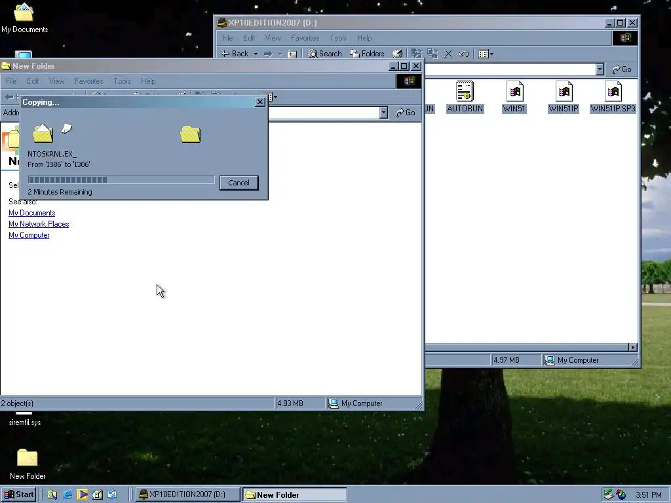
Task: Open My Documents link in New Folder window
Action: [x=31, y=213]
